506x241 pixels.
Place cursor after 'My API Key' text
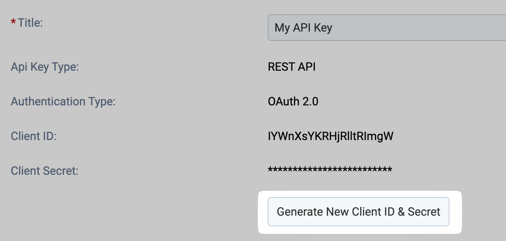333,28
